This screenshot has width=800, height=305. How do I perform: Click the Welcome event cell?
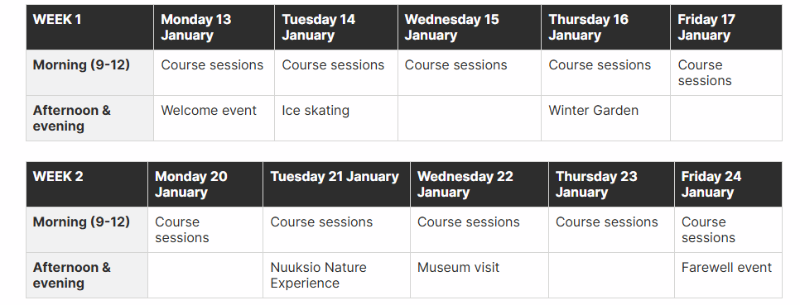(214, 118)
